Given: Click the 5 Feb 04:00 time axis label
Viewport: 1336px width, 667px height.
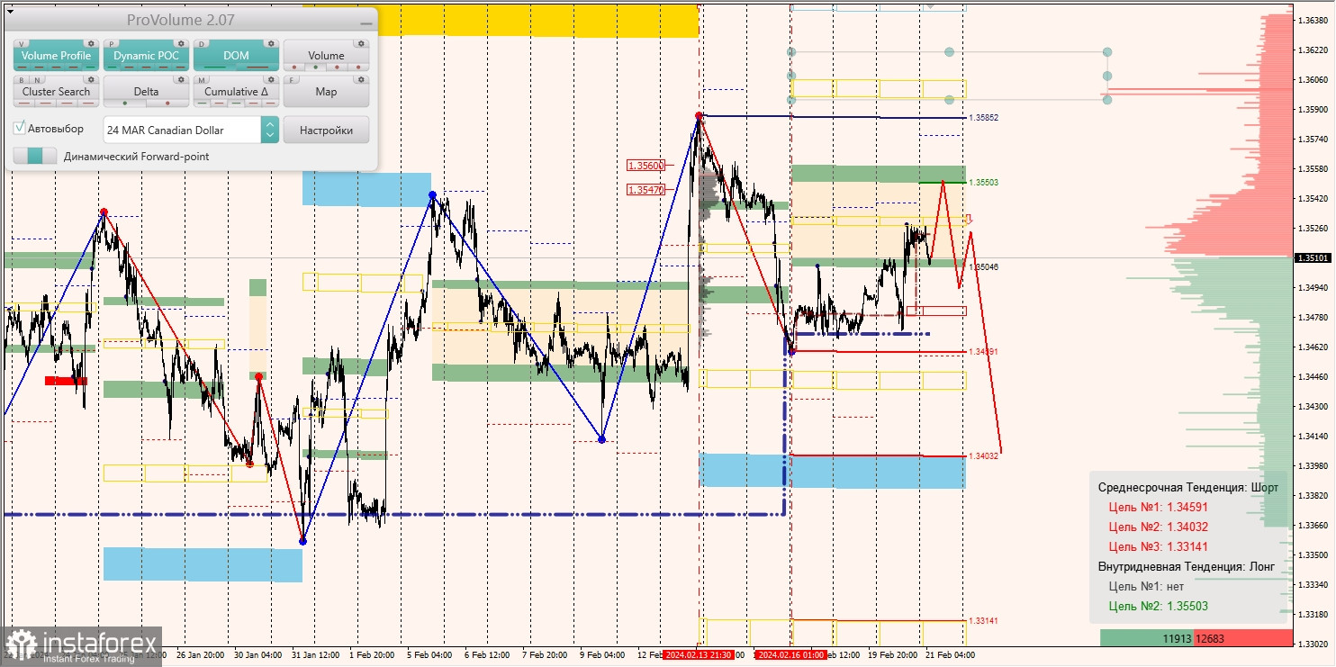Looking at the screenshot, I should click(x=429, y=654).
